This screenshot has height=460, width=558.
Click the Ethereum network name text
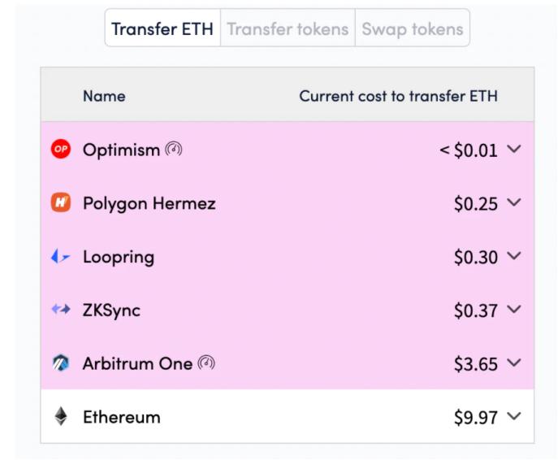click(122, 417)
